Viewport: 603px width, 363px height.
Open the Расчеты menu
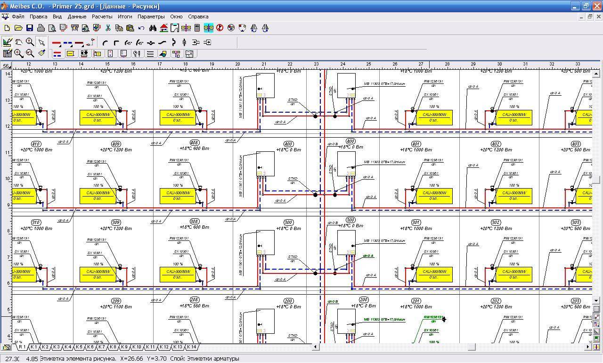point(102,16)
